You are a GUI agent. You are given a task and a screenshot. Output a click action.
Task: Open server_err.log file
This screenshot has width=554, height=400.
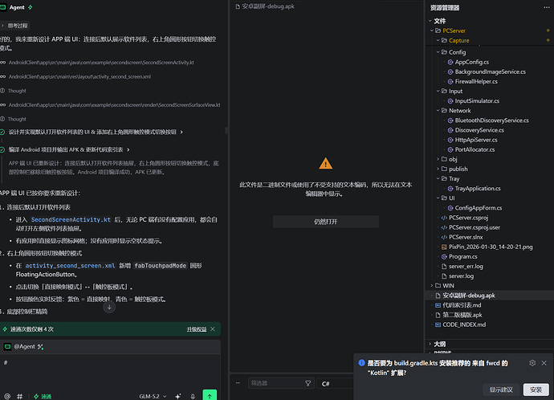click(x=466, y=267)
